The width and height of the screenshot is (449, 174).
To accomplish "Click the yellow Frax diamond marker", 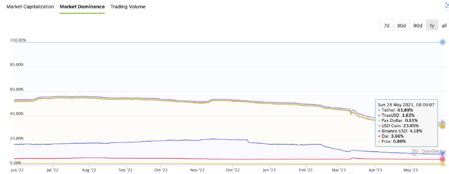I will click(x=442, y=164).
